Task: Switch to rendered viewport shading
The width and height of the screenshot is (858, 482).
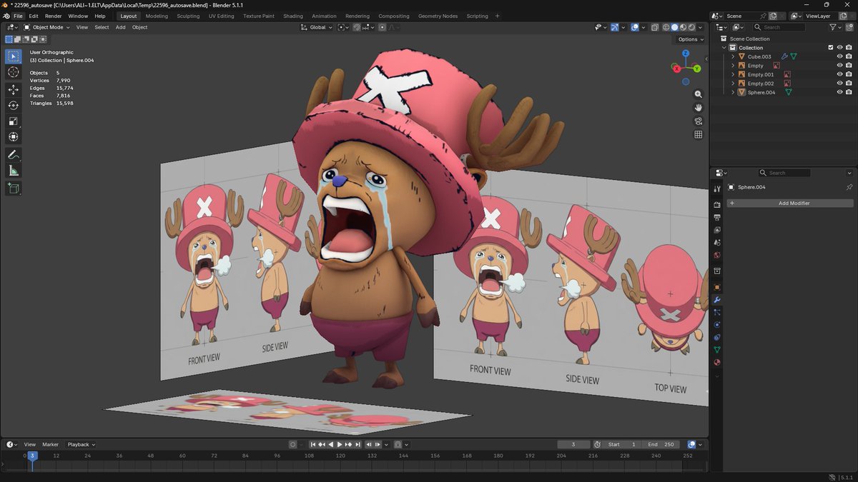Action: click(x=691, y=27)
